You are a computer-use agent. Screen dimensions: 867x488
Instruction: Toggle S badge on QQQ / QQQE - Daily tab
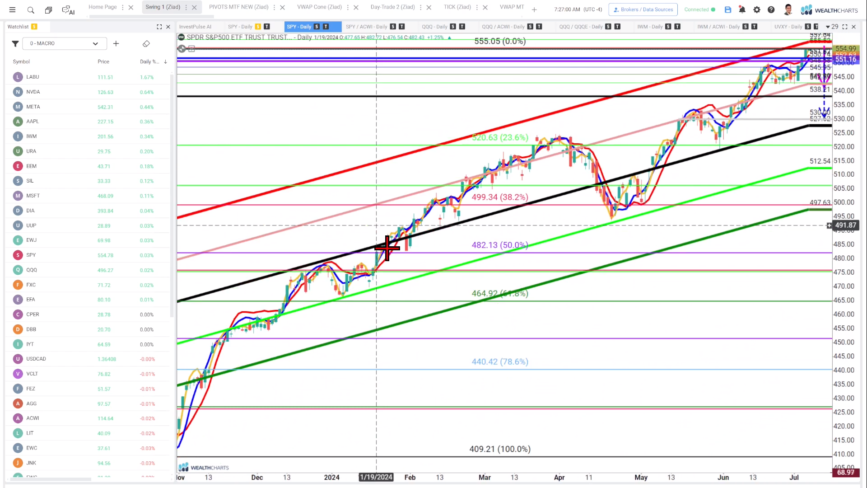tap(608, 27)
